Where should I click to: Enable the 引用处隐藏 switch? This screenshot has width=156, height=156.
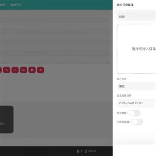click(137, 122)
